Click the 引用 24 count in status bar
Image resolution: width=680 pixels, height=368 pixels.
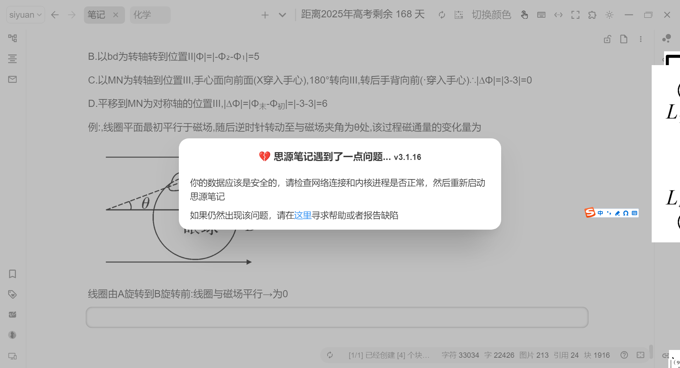coord(566,355)
